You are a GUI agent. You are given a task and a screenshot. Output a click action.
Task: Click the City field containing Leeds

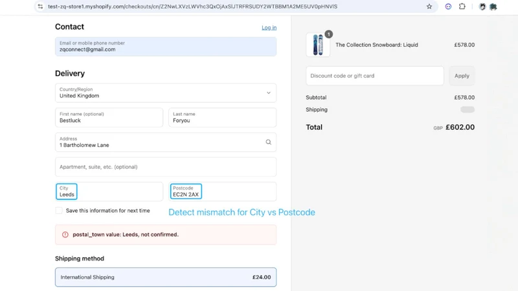109,191
